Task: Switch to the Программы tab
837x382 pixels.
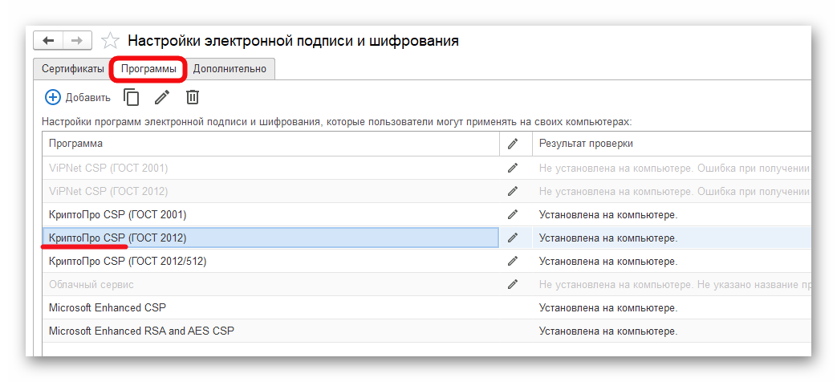Action: click(x=148, y=69)
